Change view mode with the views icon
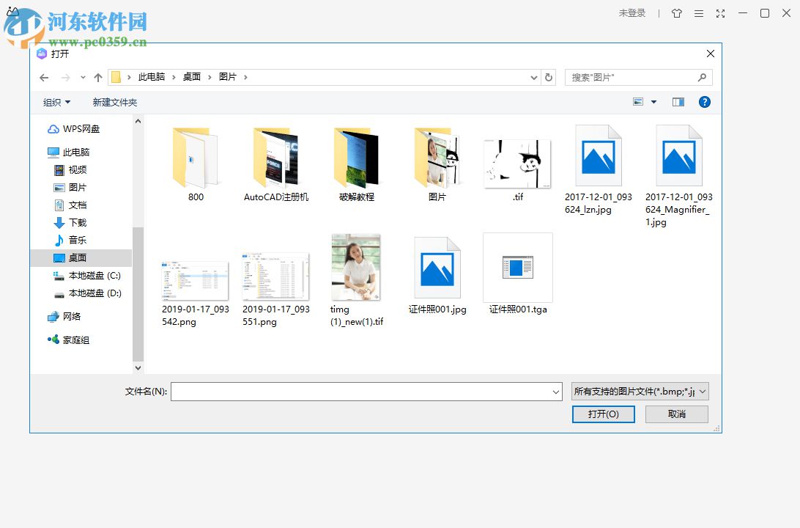800x528 pixels. click(x=639, y=102)
